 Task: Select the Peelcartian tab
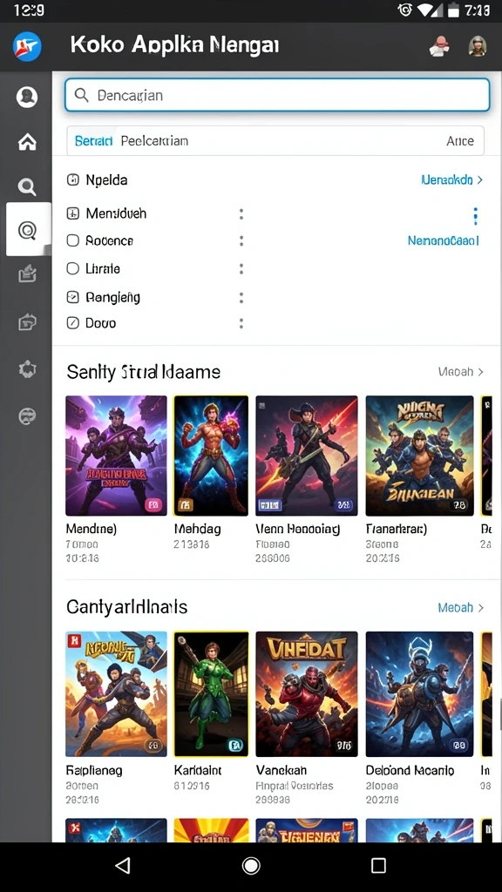click(154, 141)
